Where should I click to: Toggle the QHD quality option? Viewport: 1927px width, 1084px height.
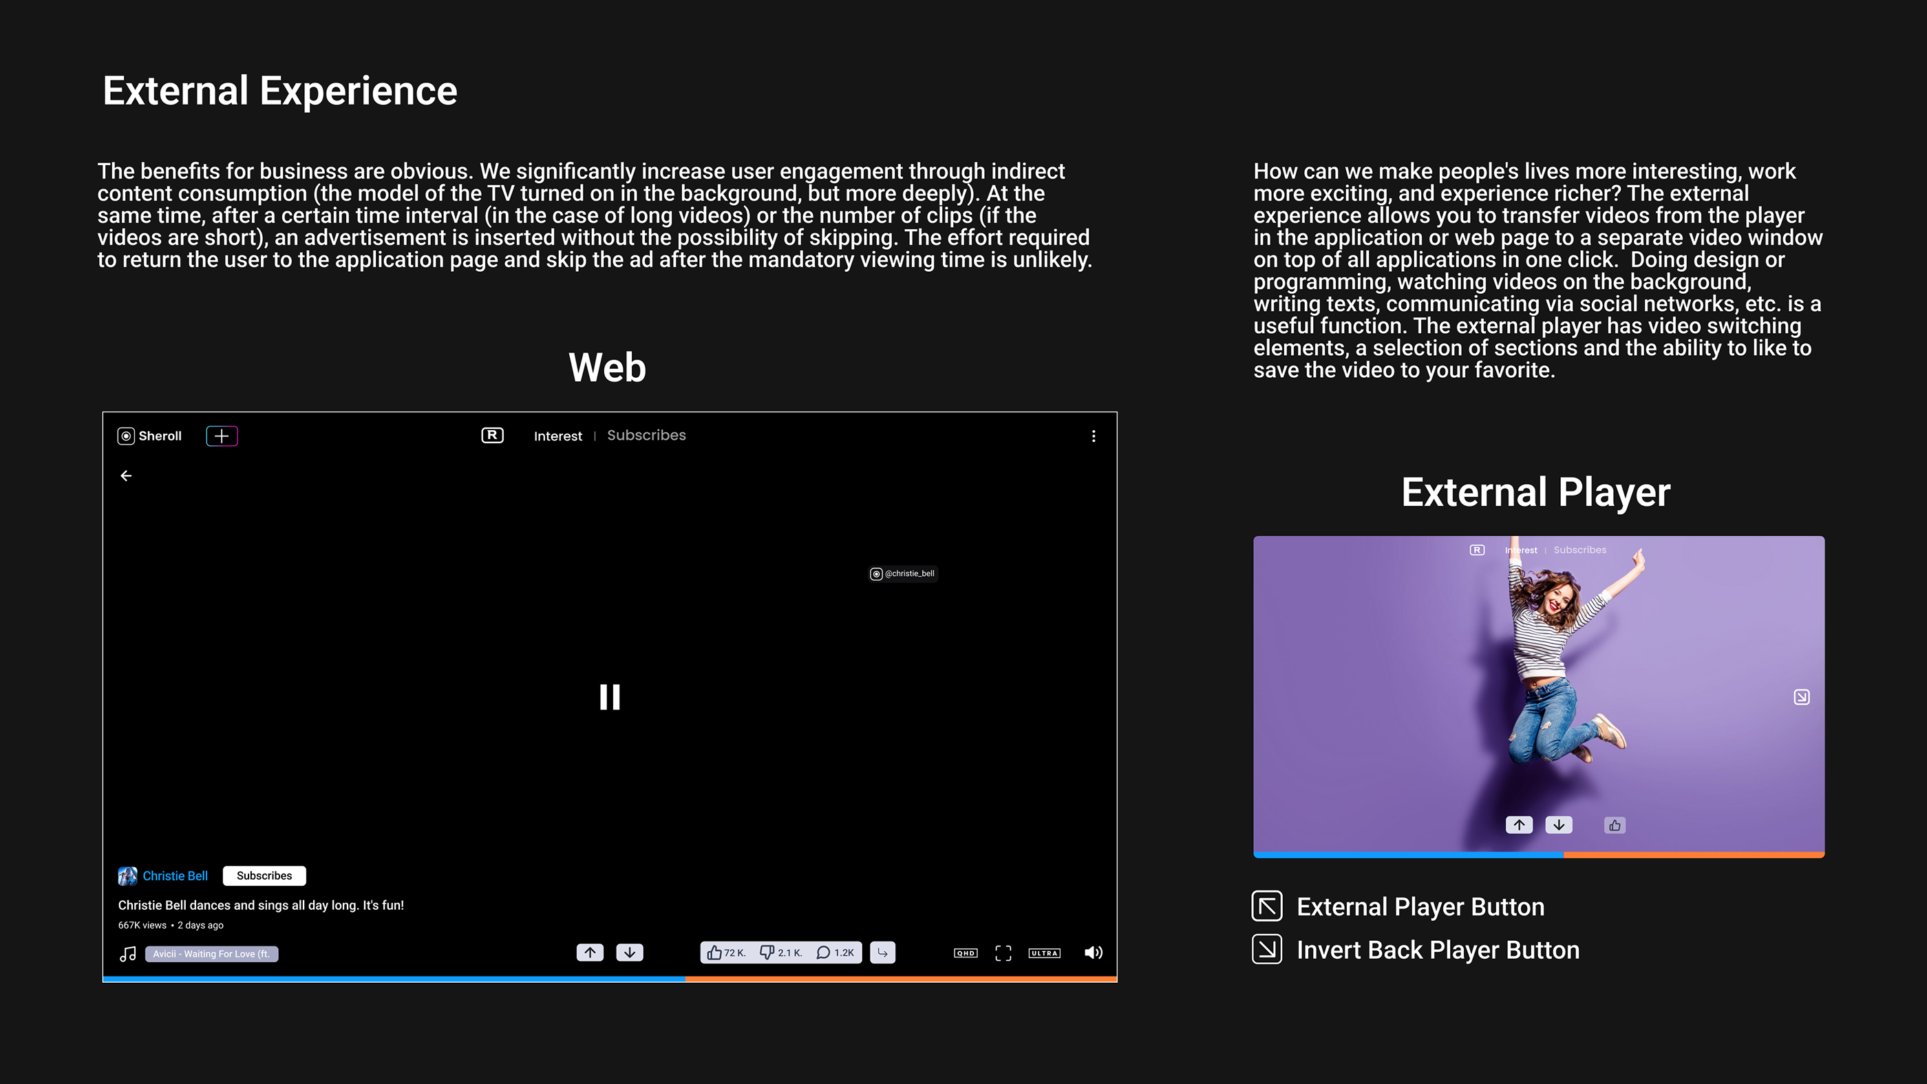[x=965, y=953]
